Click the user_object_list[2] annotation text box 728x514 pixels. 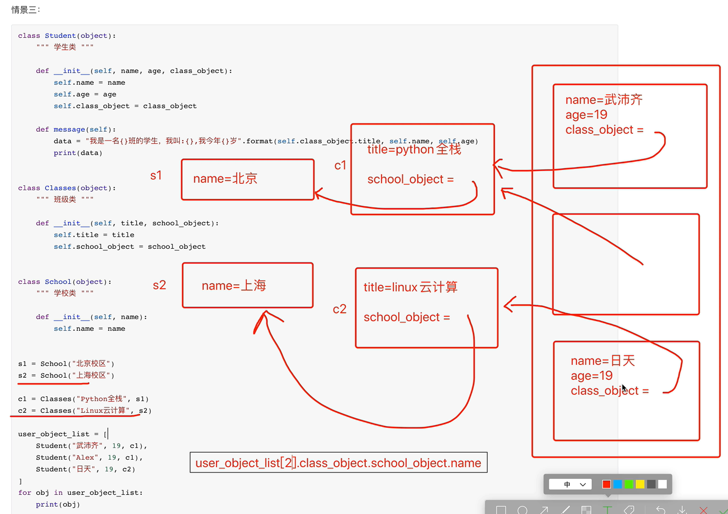click(x=338, y=462)
